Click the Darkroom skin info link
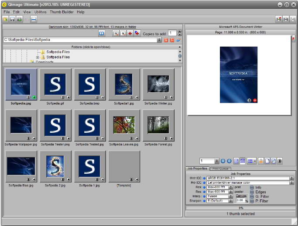Screen dimensions: 298x226 pyautogui.click(x=92, y=27)
